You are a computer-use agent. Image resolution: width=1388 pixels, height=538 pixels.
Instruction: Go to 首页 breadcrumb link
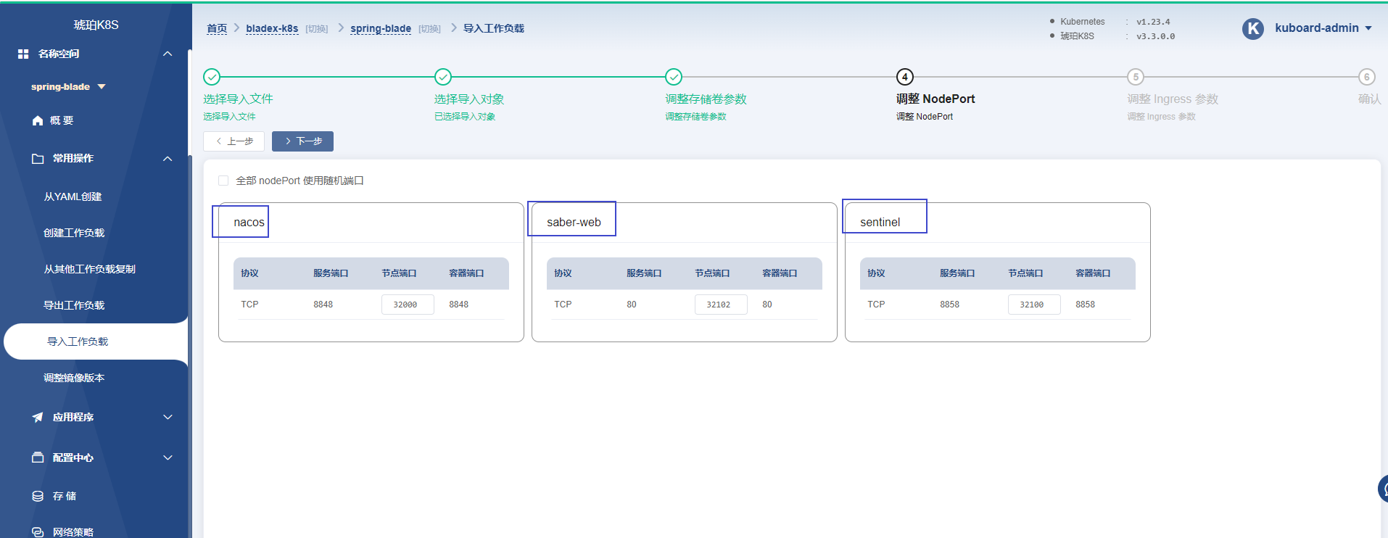point(217,28)
